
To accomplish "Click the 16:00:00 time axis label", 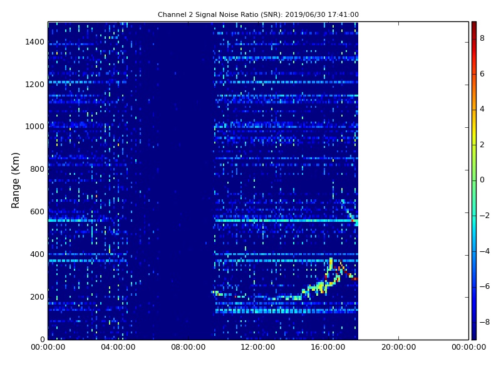I will tap(328, 347).
